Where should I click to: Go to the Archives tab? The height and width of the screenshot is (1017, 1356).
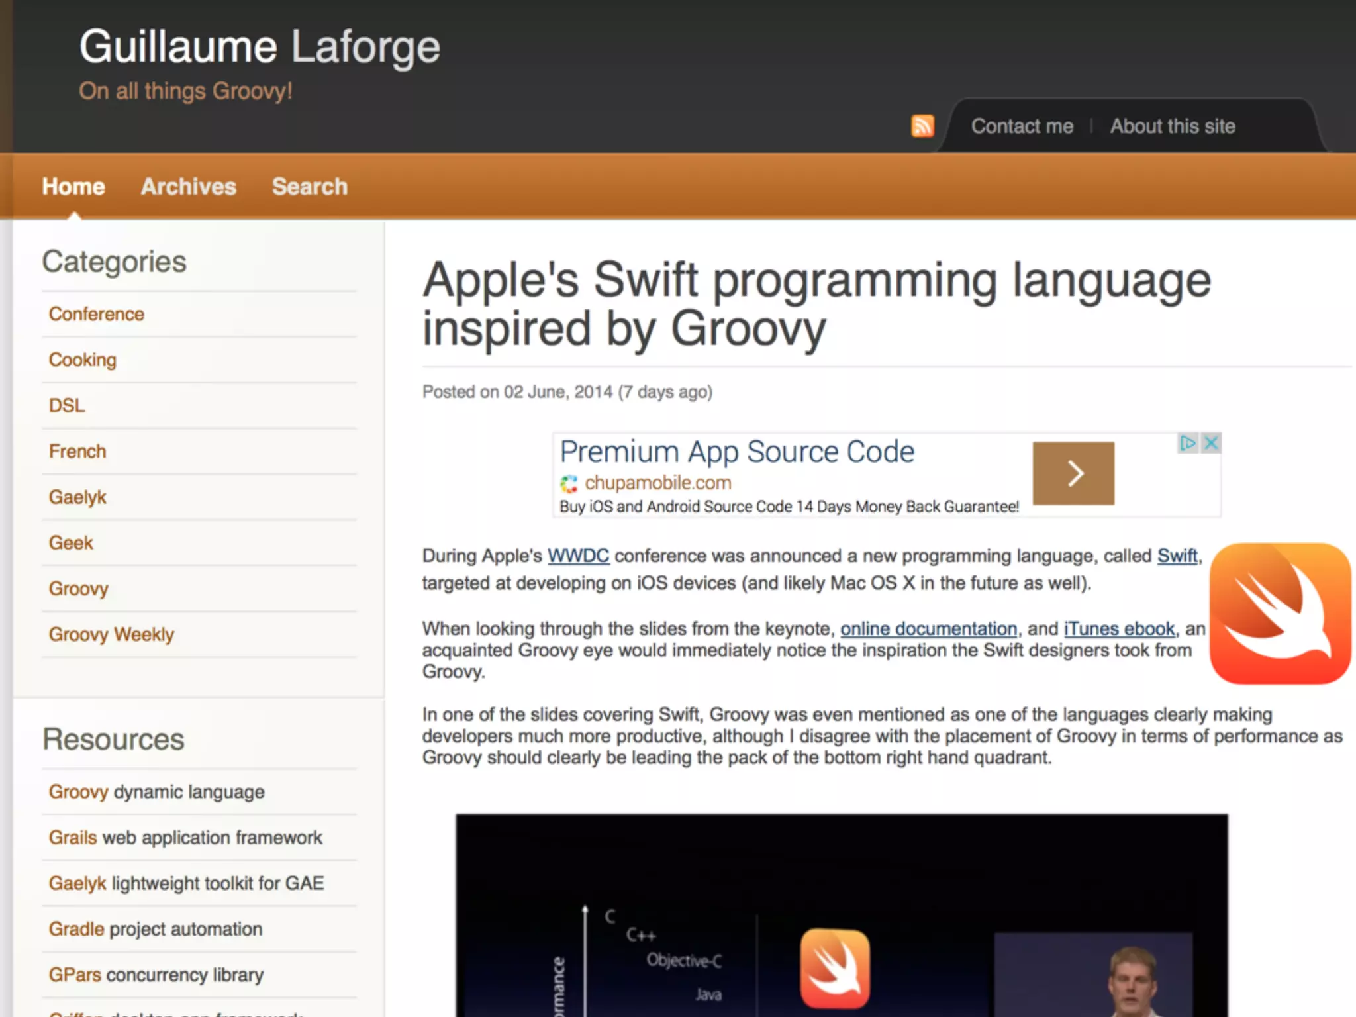click(x=188, y=187)
